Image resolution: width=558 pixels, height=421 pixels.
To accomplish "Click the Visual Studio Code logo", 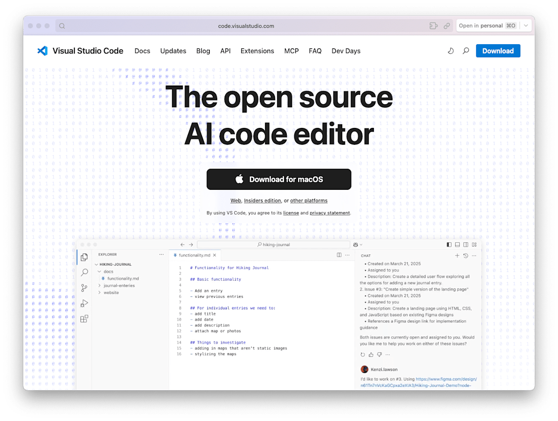I will click(42, 51).
